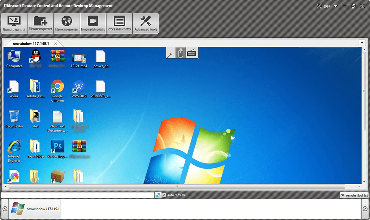Viewport: 370px width, 220px height.
Task: Click the address input field beside the refresh icon
Action: tap(77, 195)
